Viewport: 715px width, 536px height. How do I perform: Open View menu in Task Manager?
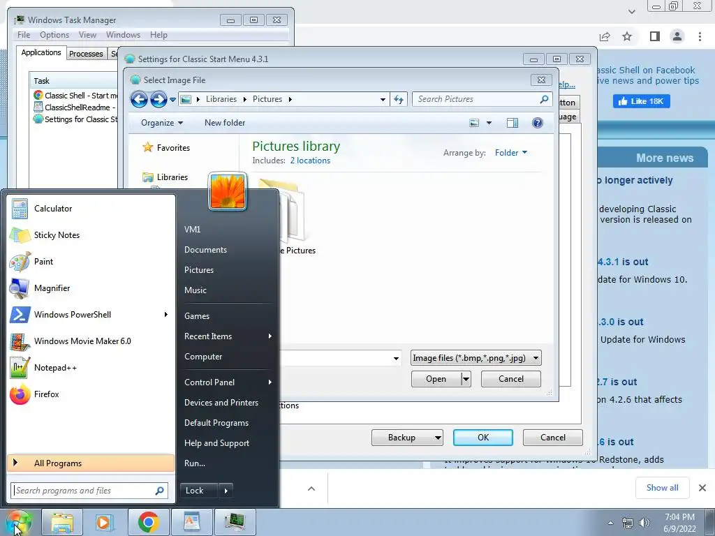point(87,35)
